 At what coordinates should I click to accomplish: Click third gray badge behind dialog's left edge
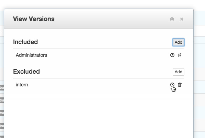click(x=2, y=113)
